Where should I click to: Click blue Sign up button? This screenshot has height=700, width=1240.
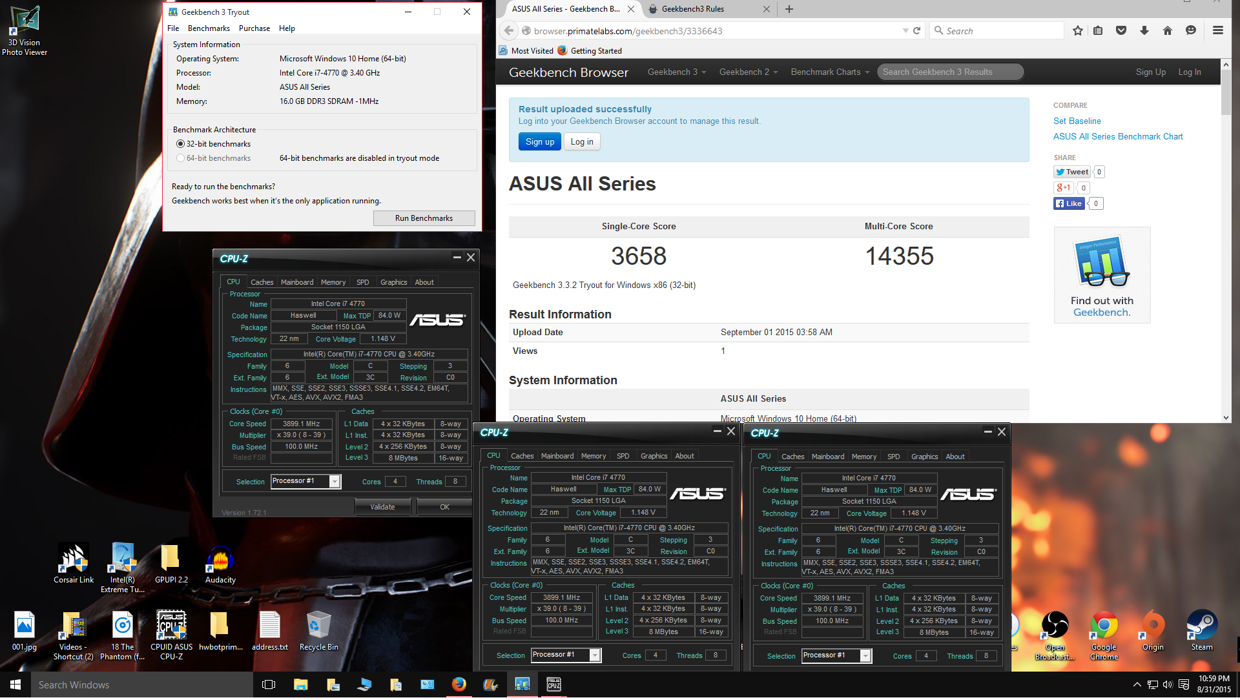539,142
